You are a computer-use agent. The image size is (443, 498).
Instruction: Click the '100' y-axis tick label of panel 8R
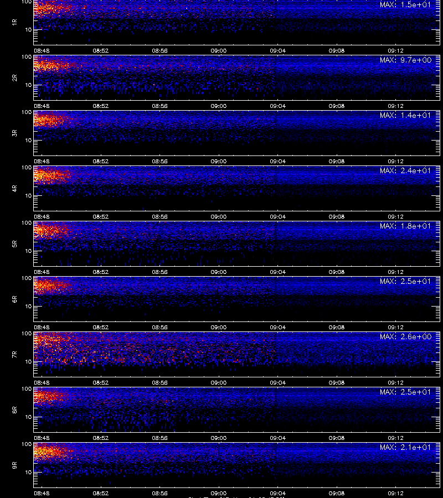(27, 389)
